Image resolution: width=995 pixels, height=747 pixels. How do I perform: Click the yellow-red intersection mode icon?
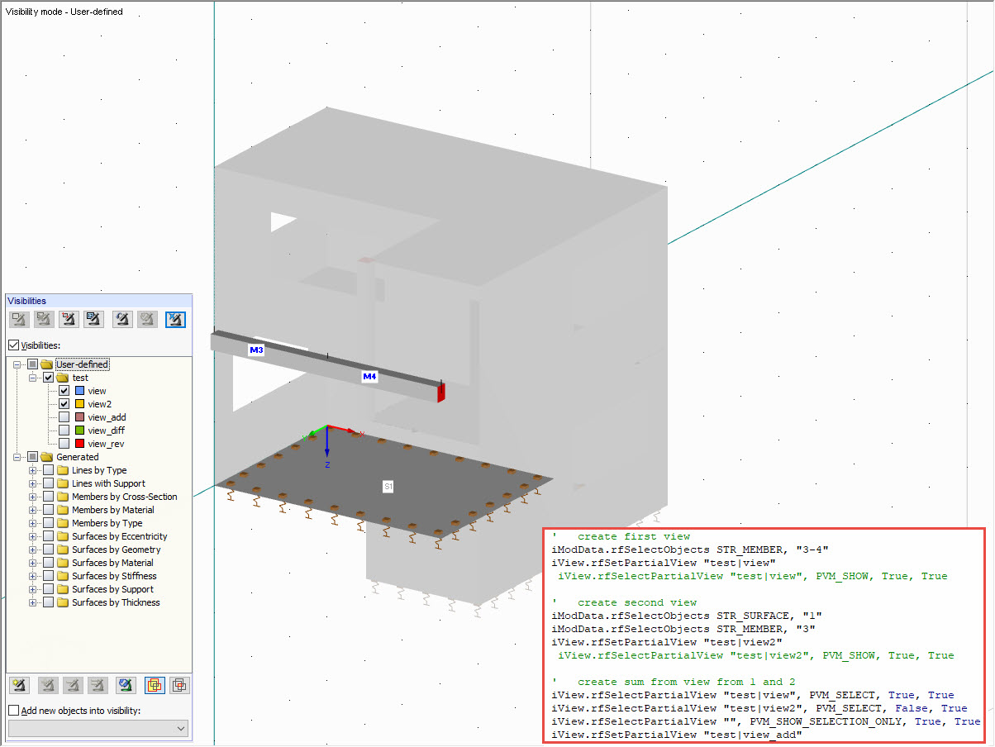coord(155,685)
